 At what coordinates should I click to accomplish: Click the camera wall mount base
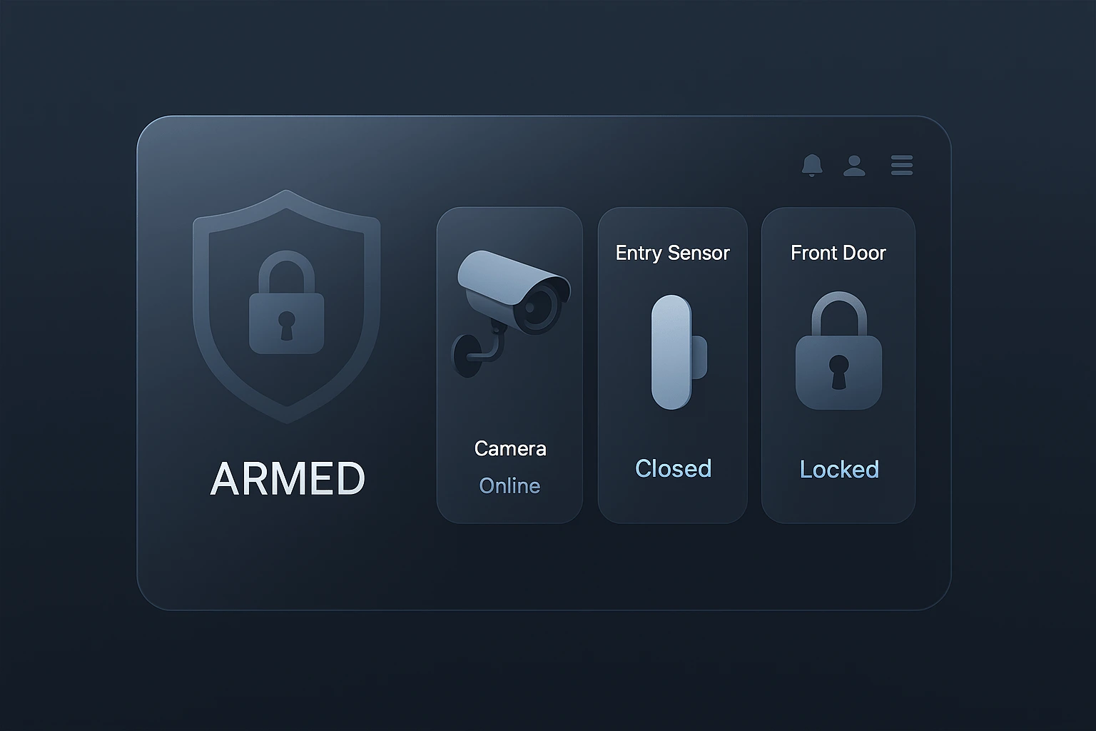tap(465, 356)
